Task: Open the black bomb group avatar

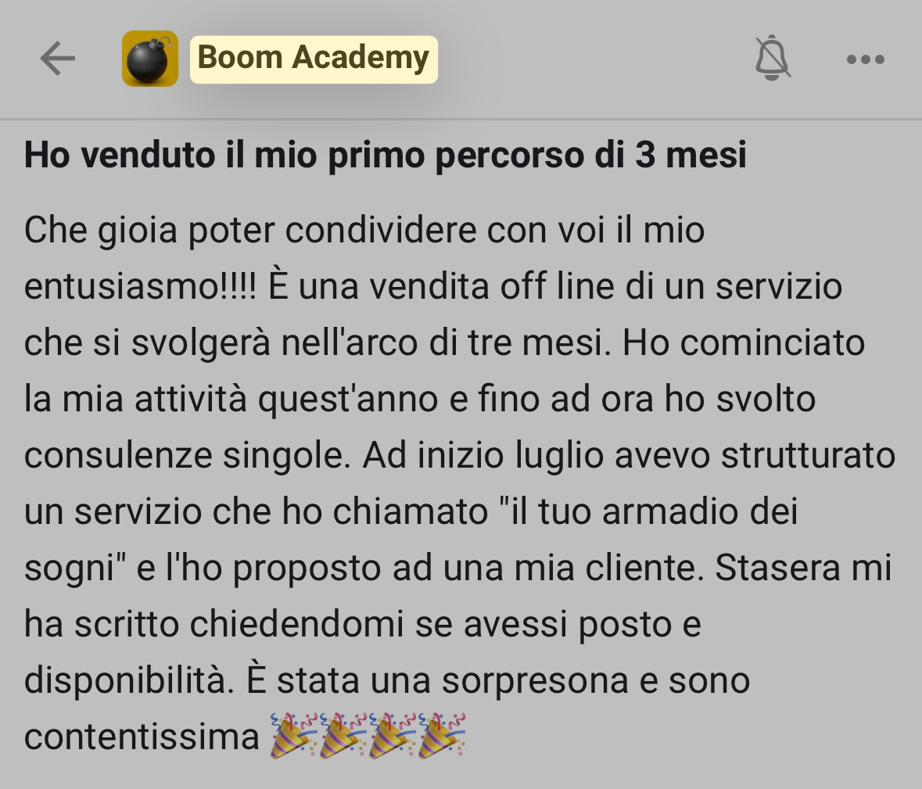Action: (150, 59)
